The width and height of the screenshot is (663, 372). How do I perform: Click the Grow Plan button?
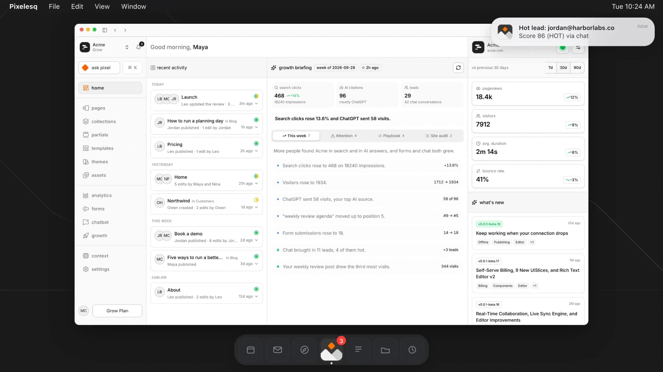117,311
